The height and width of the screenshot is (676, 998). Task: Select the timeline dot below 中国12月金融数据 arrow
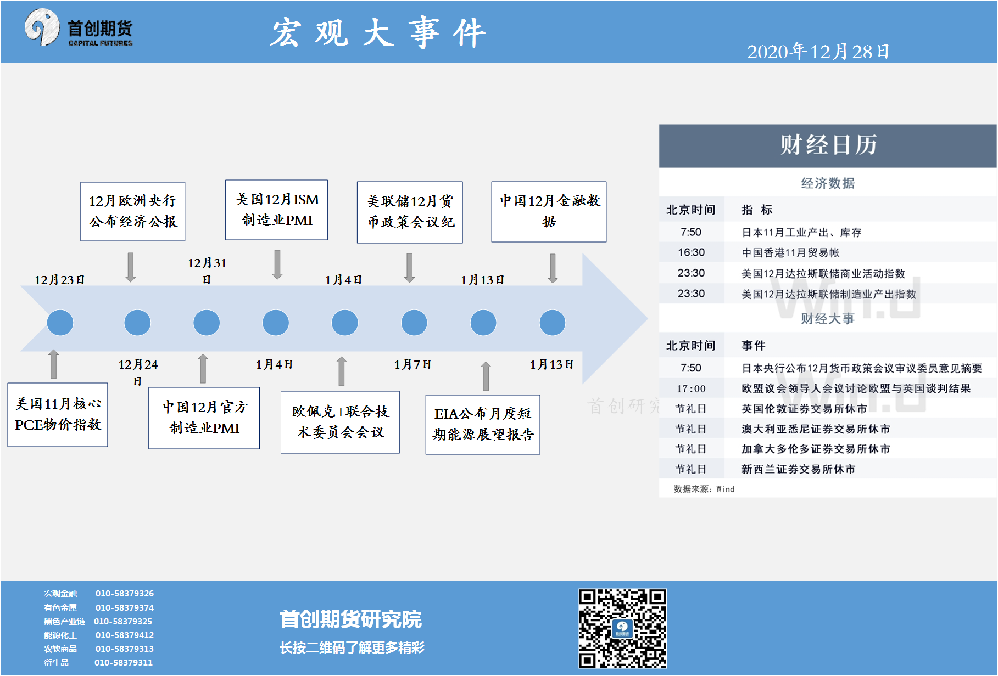(x=553, y=323)
